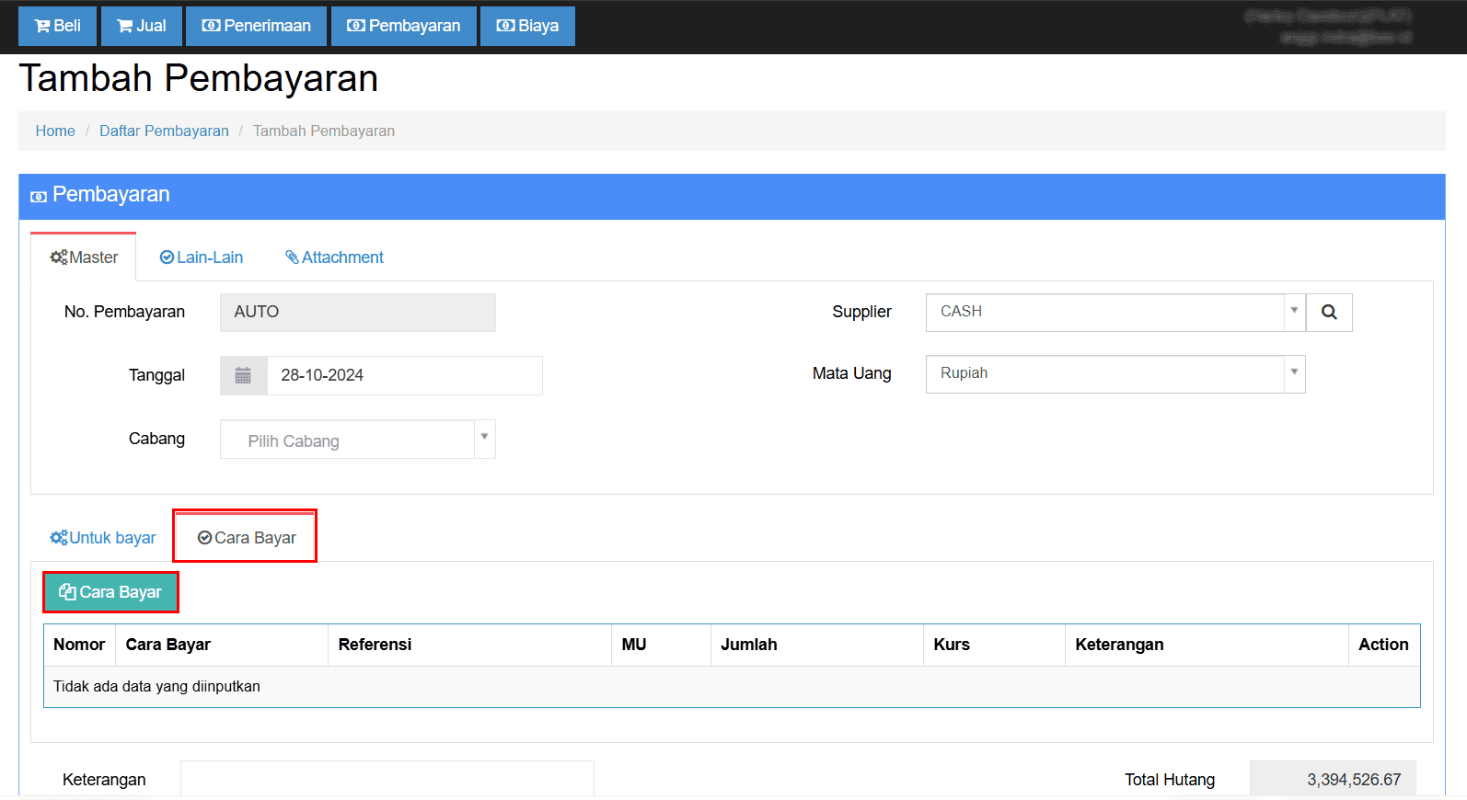Click the Tanggal date input field
Viewport: 1467px width, 800px height.
pos(404,375)
